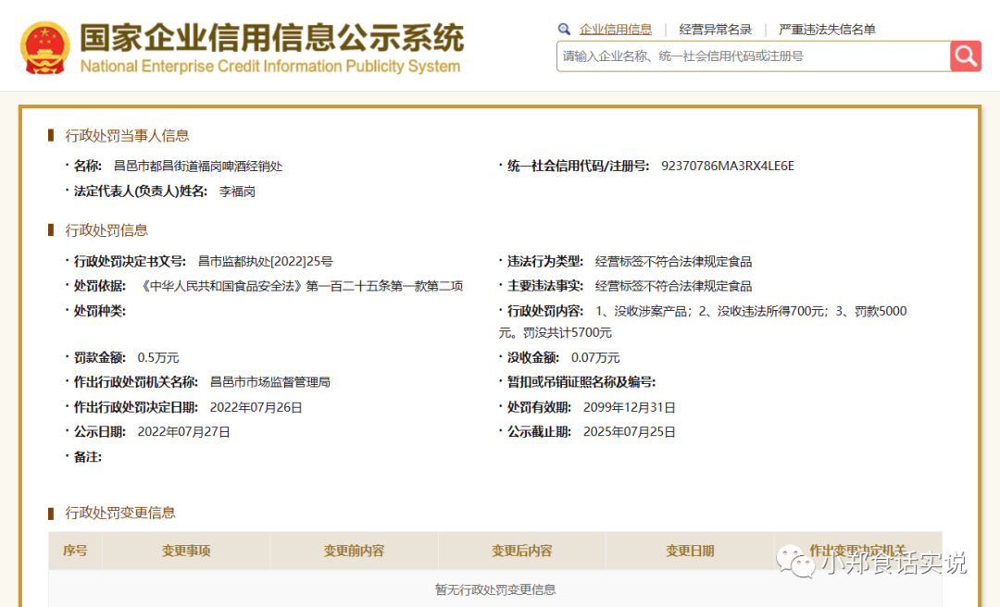The image size is (1000, 607).
Task: Click the 国家企业信用信息公示系统 site title
Action: coord(271,38)
